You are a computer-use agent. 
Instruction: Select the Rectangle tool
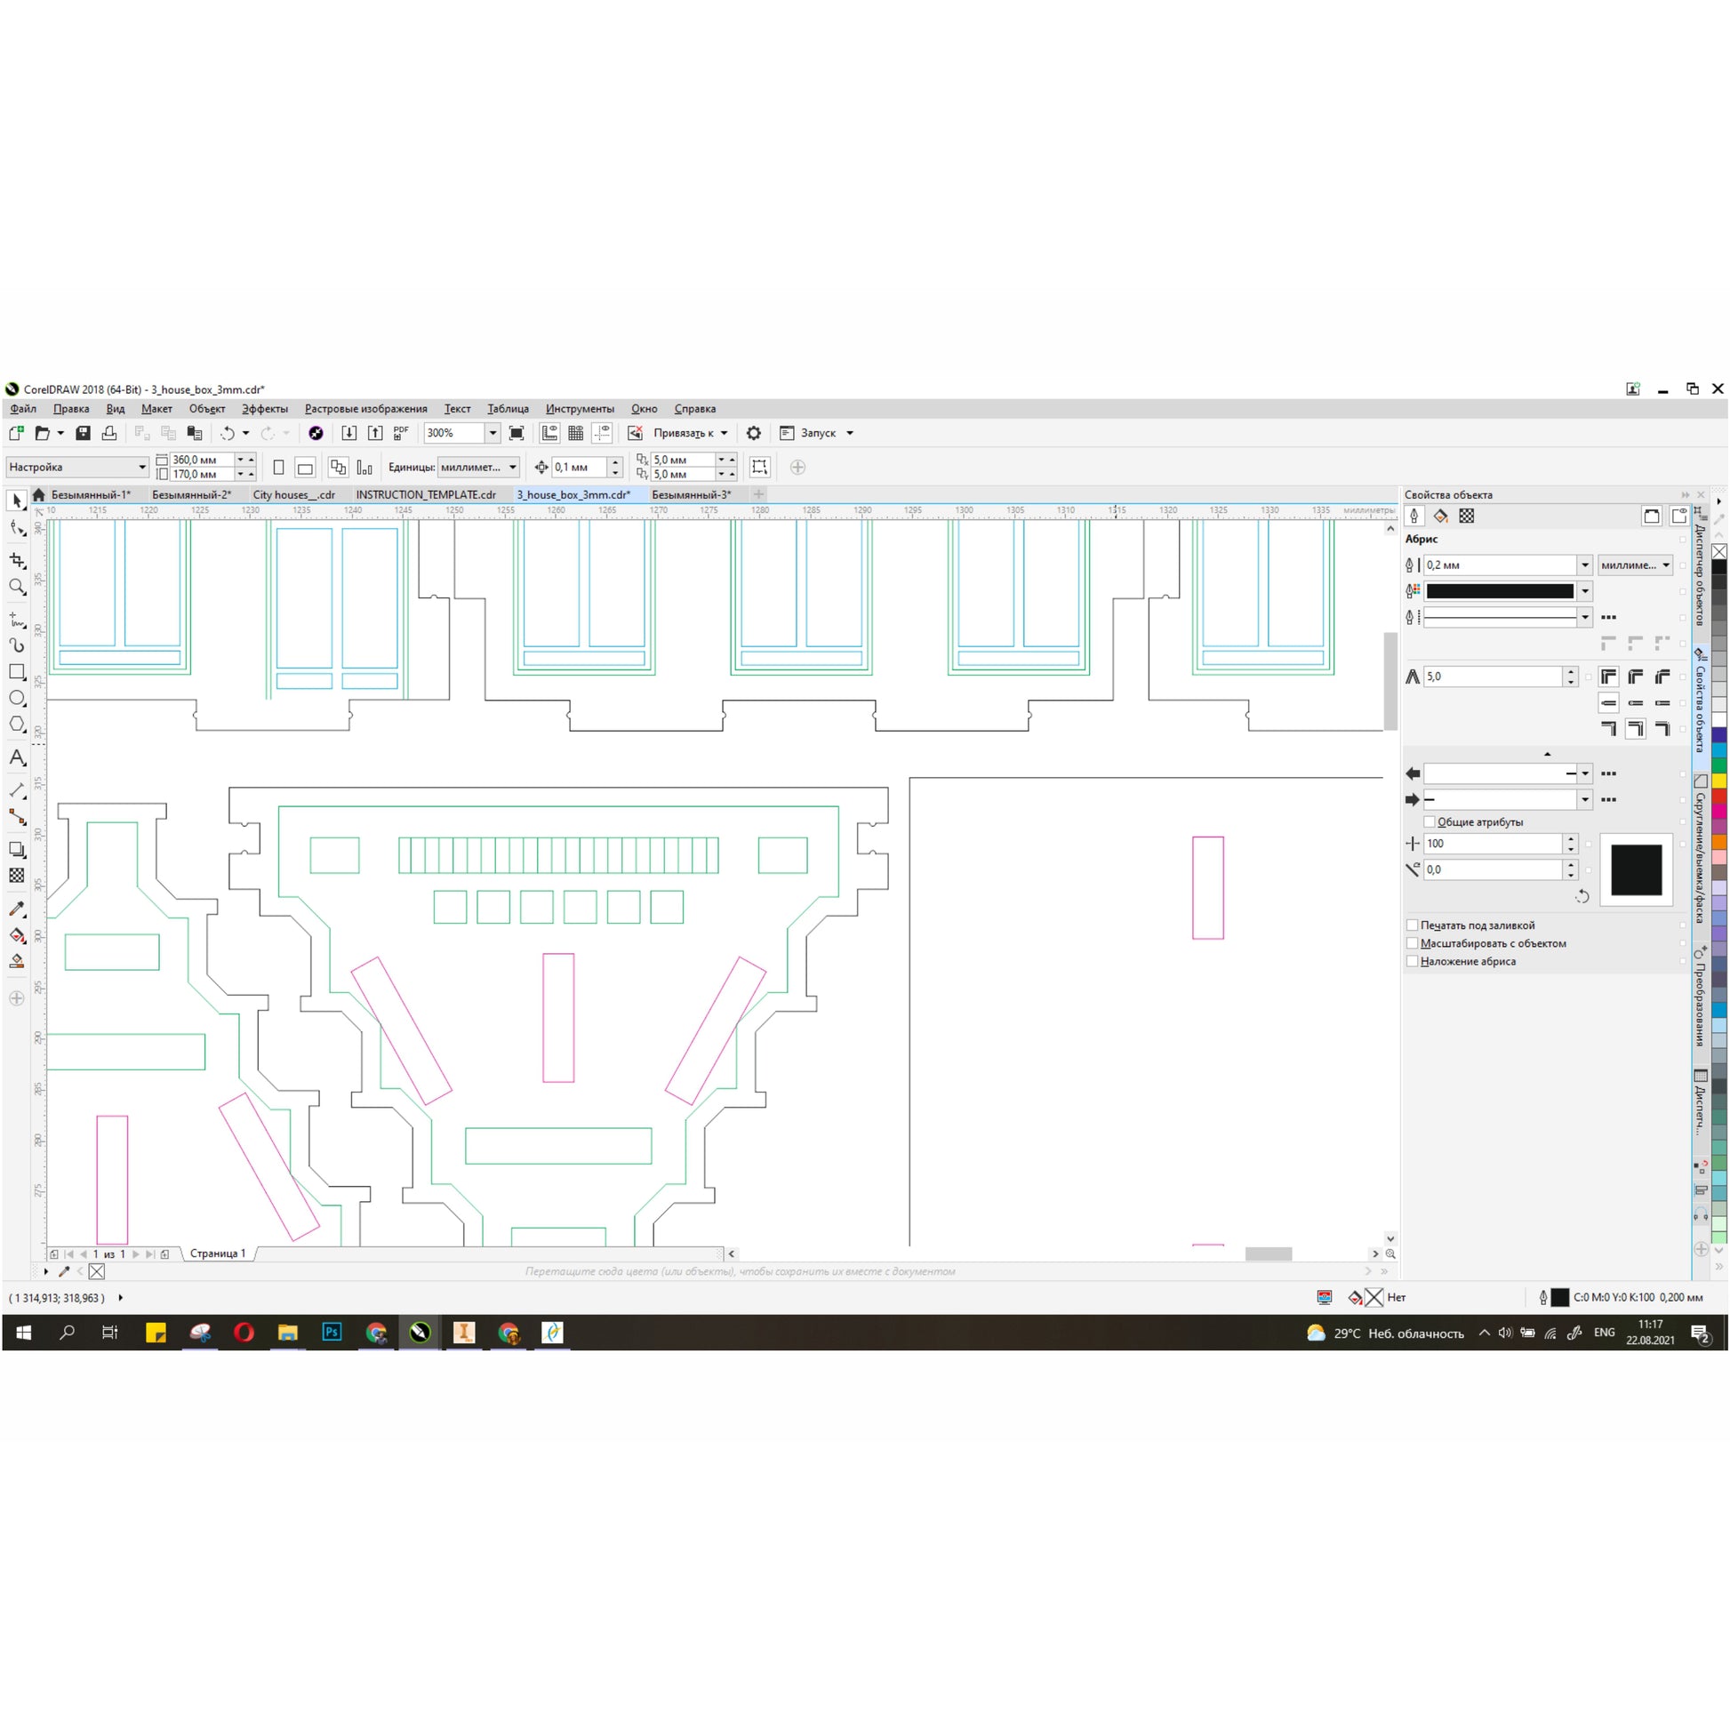pyautogui.click(x=17, y=671)
